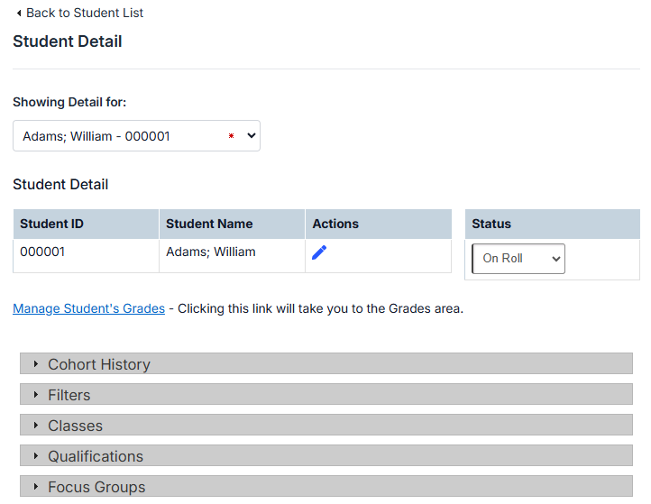Open the Adams; William student selector dropdown

[136, 136]
